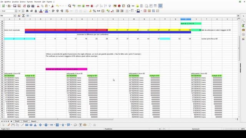Open the Undo history dropdown arrow
Viewport: 246px width, 138px height.
pyautogui.click(x=60, y=6)
